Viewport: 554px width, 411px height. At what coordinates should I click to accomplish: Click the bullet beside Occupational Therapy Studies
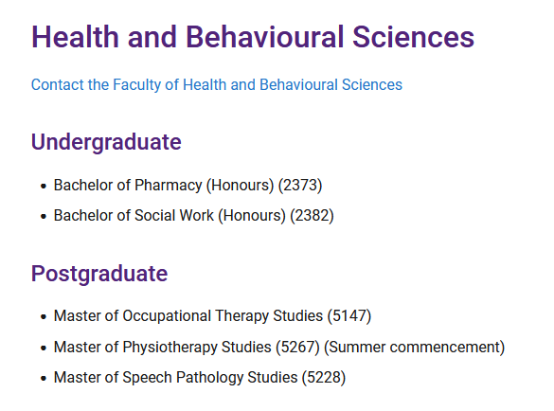(x=44, y=316)
